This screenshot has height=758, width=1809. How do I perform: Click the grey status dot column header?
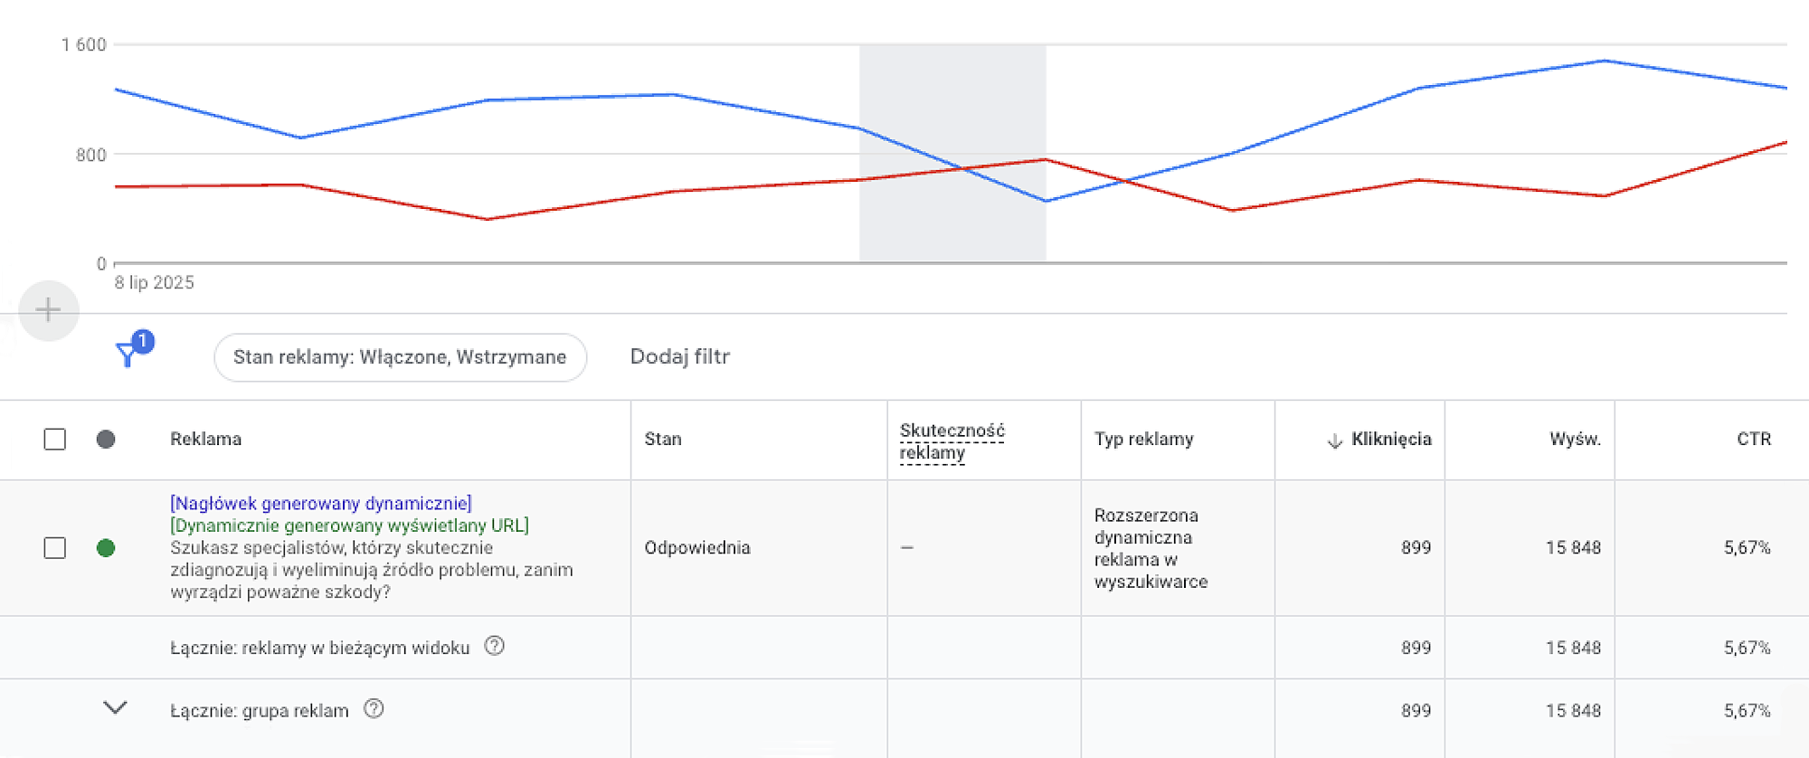point(106,439)
